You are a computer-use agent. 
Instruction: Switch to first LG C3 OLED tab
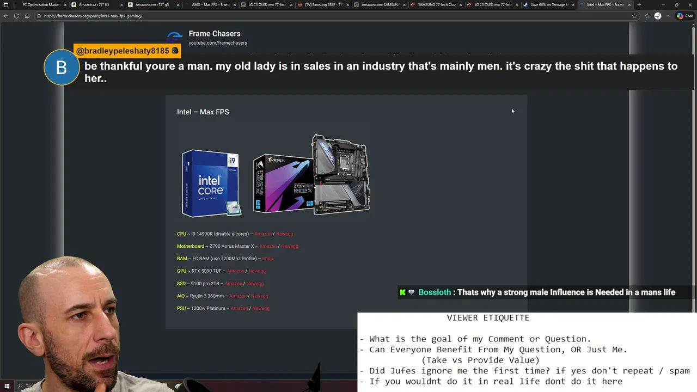[266, 5]
